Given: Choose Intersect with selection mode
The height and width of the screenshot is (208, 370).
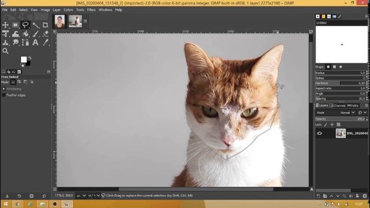Looking at the screenshot, I should click(x=31, y=82).
